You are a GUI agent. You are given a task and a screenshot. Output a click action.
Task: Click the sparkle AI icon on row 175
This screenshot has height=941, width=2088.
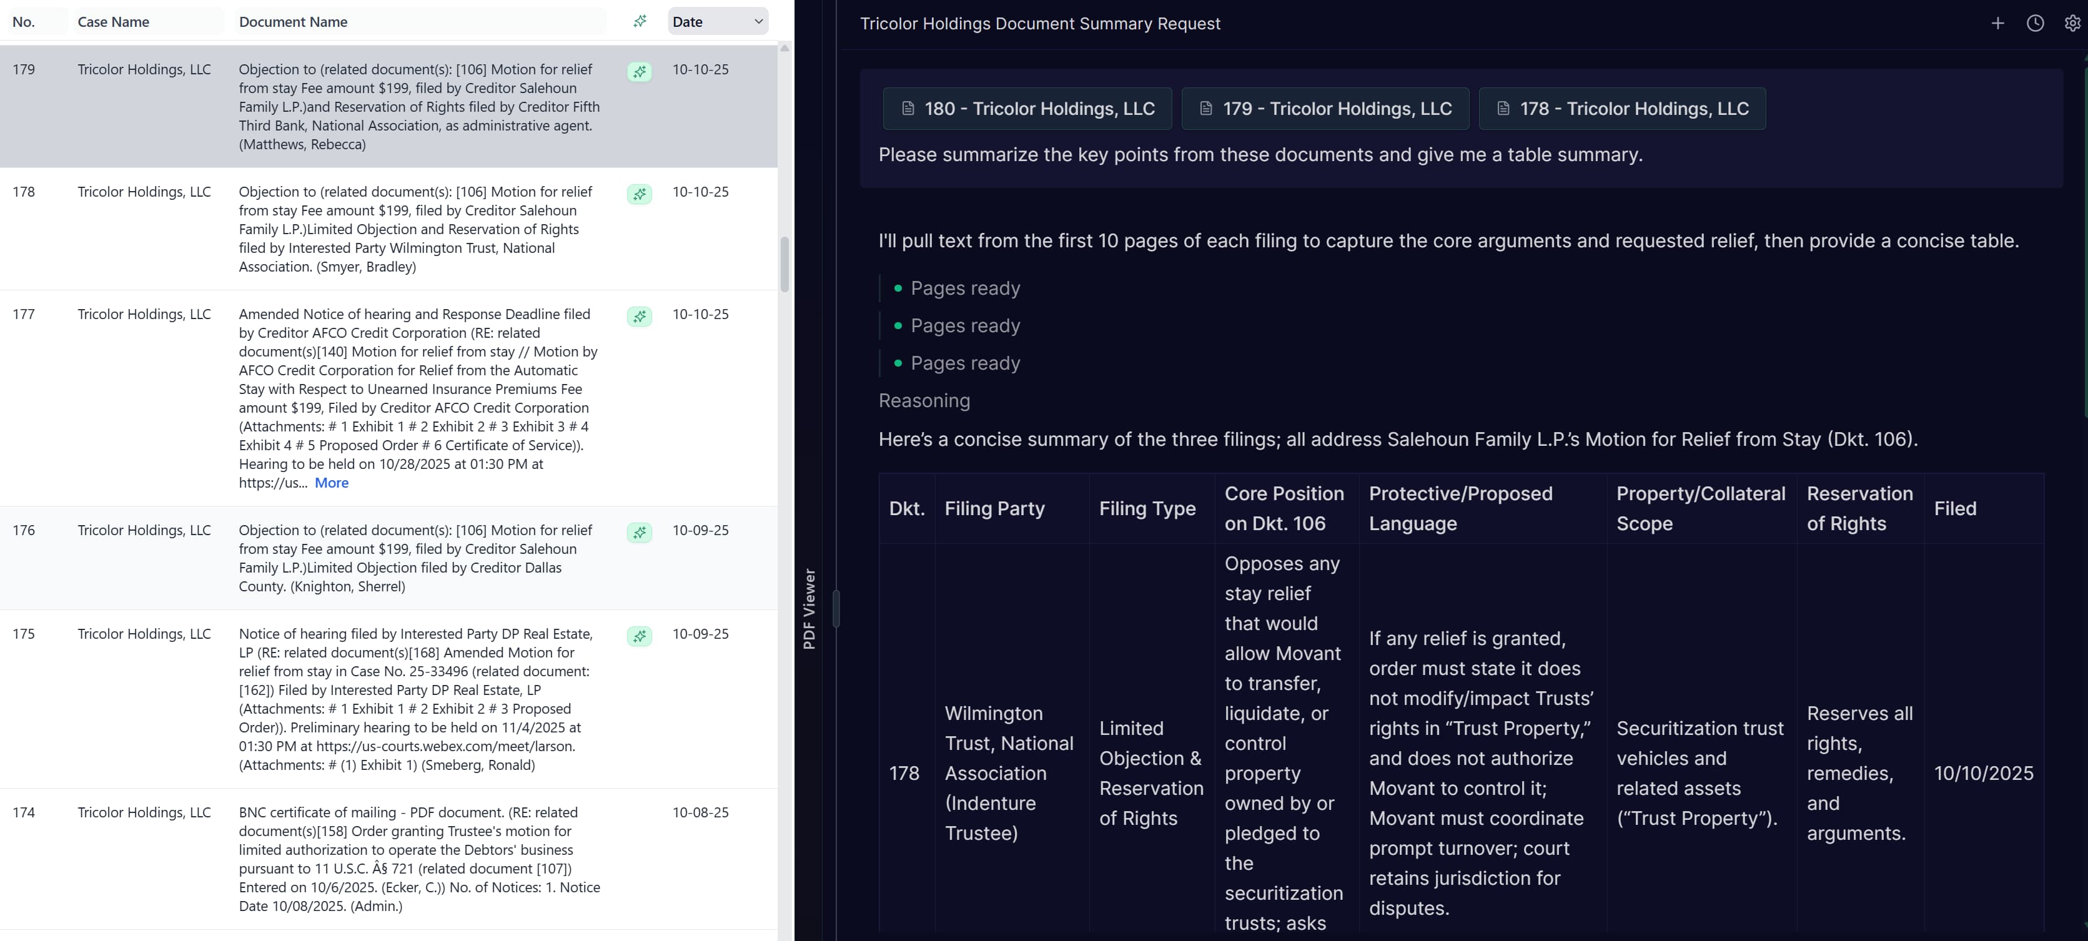pyautogui.click(x=640, y=636)
